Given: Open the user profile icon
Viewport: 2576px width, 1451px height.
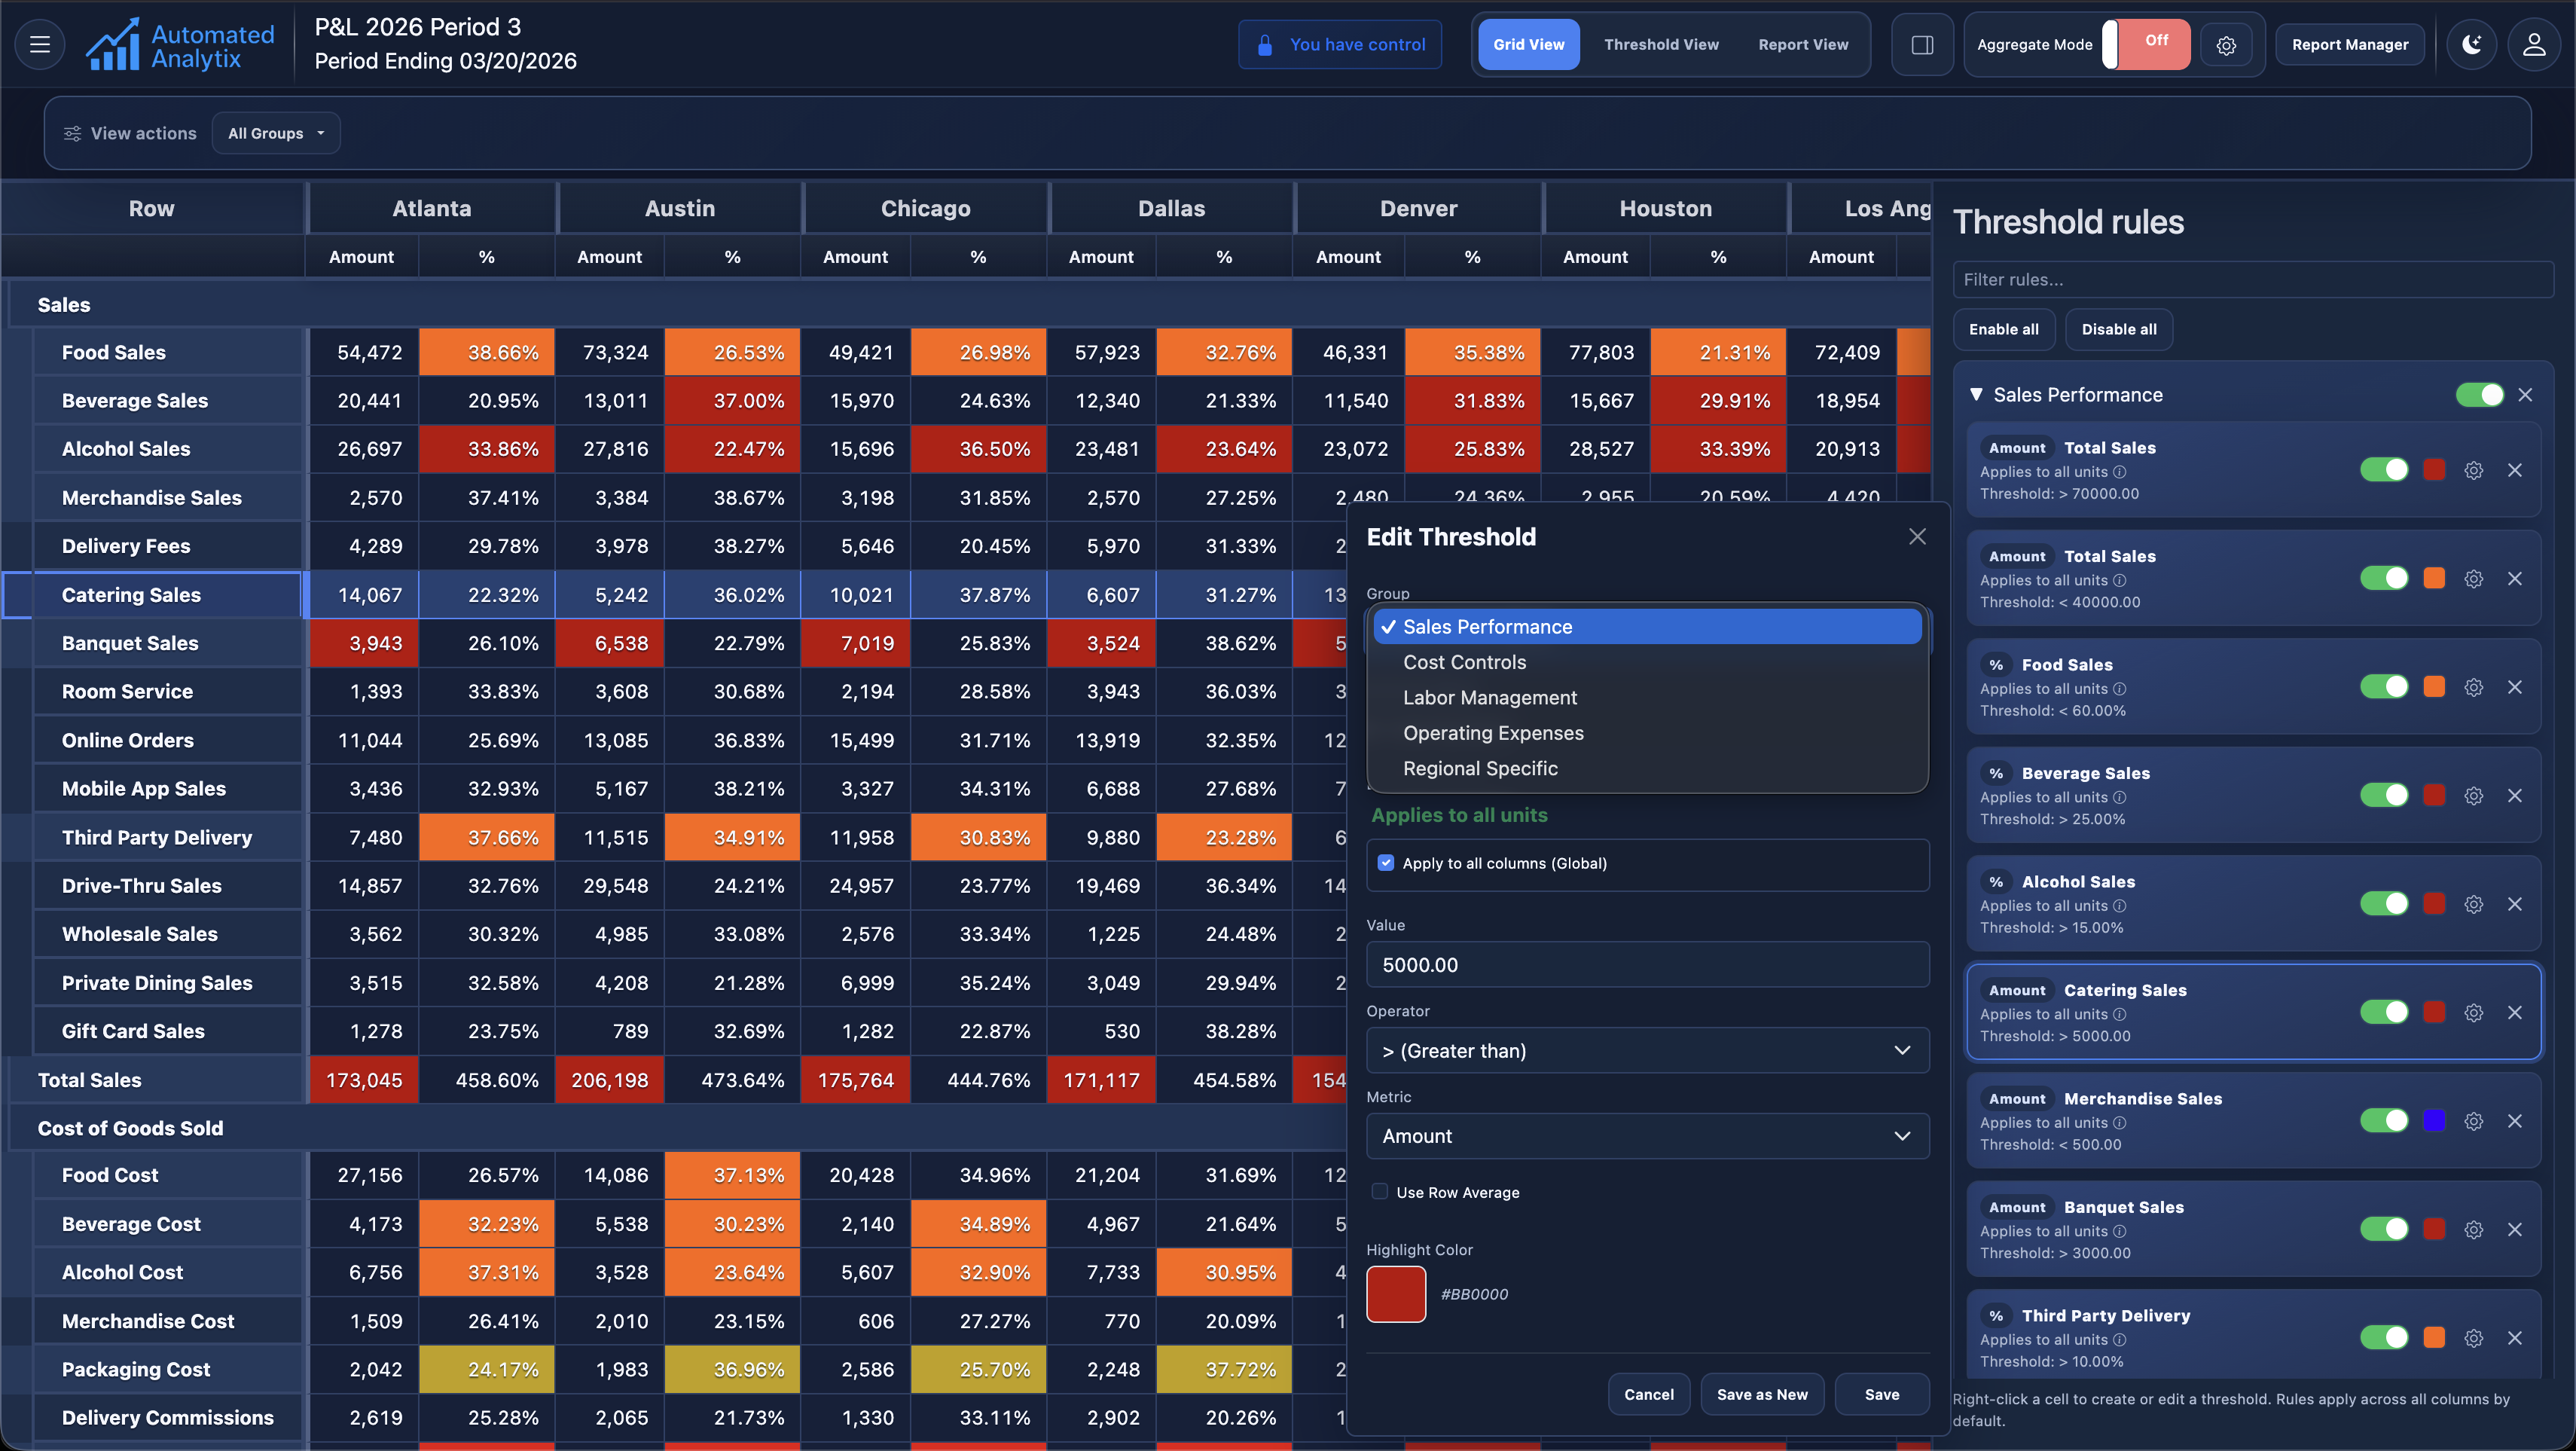Looking at the screenshot, I should 2533,44.
